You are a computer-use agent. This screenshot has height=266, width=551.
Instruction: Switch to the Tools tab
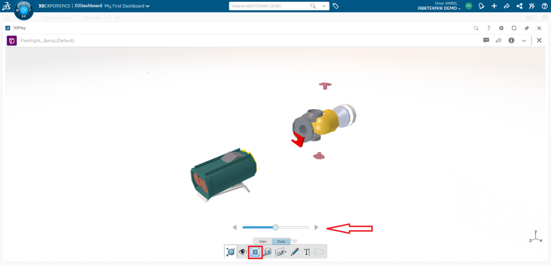[281, 242]
